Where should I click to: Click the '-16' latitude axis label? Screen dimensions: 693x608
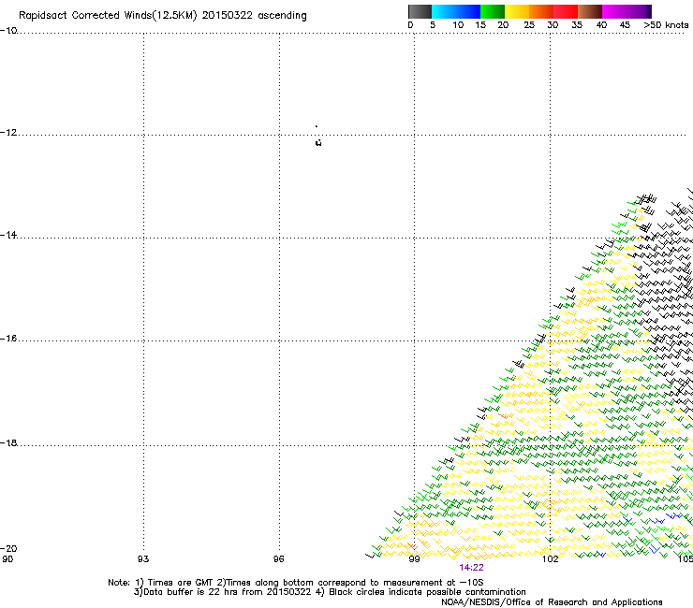pos(8,339)
